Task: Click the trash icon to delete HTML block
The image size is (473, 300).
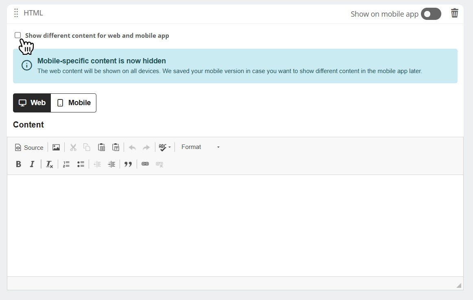Action: (454, 13)
